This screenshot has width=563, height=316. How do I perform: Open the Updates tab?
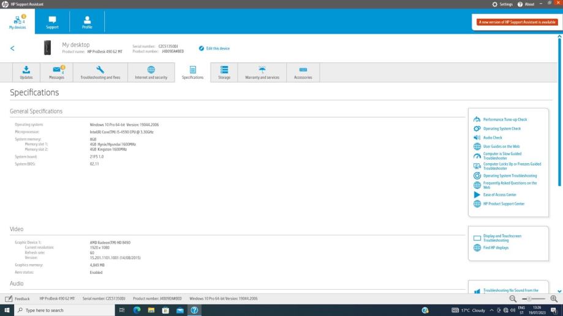[x=26, y=72]
